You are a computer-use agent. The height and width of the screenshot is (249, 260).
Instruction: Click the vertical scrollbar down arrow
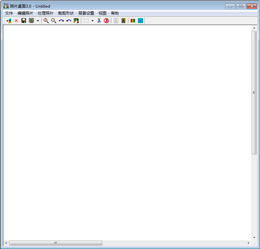[x=254, y=238]
